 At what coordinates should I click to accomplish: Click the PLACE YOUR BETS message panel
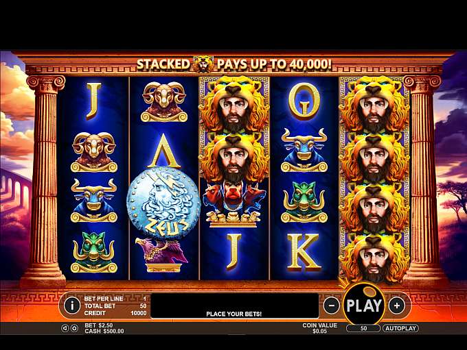[x=235, y=305]
